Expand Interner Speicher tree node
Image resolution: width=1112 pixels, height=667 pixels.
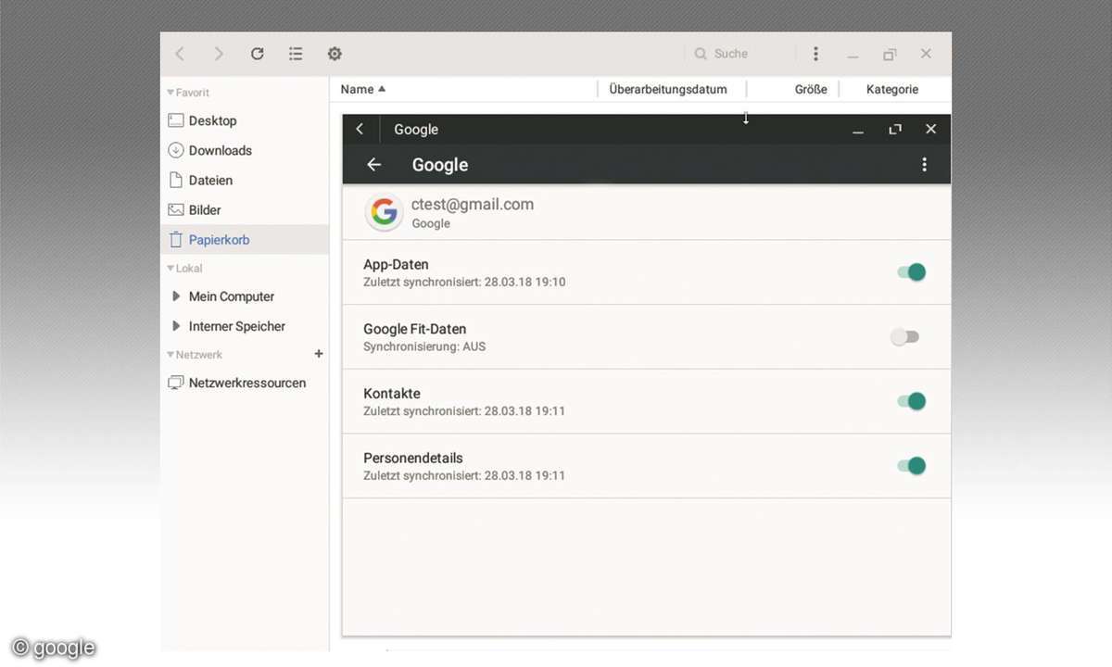[x=177, y=326]
